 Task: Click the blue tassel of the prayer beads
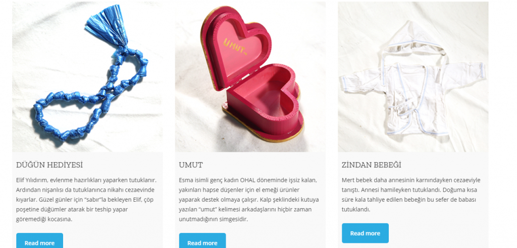click(108, 26)
